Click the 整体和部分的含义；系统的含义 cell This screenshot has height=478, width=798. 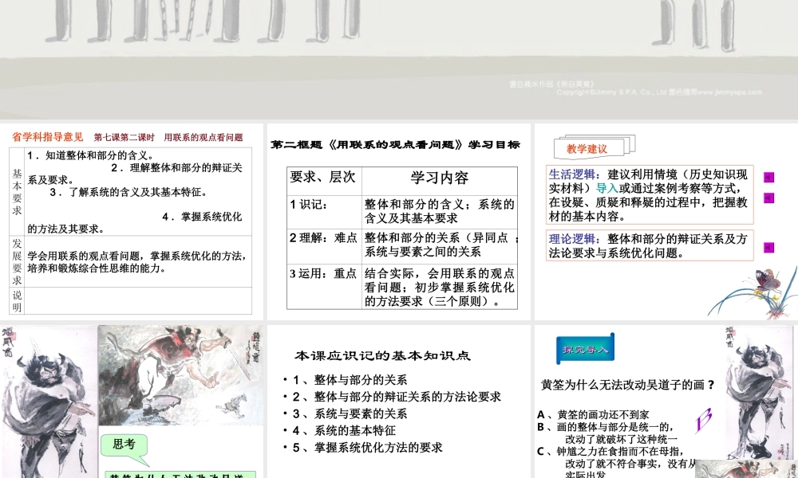pos(440,213)
